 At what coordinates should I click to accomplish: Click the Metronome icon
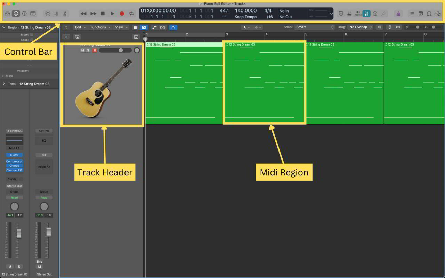(398, 14)
